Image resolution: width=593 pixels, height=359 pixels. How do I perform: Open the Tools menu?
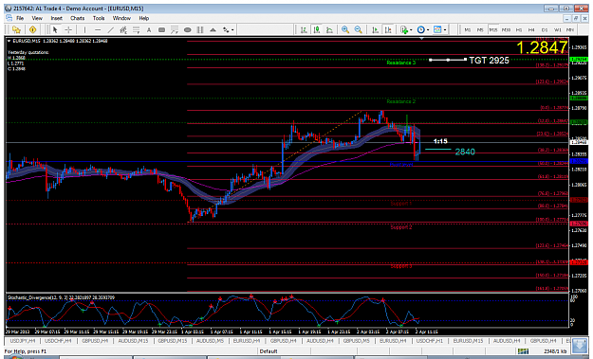coord(99,18)
